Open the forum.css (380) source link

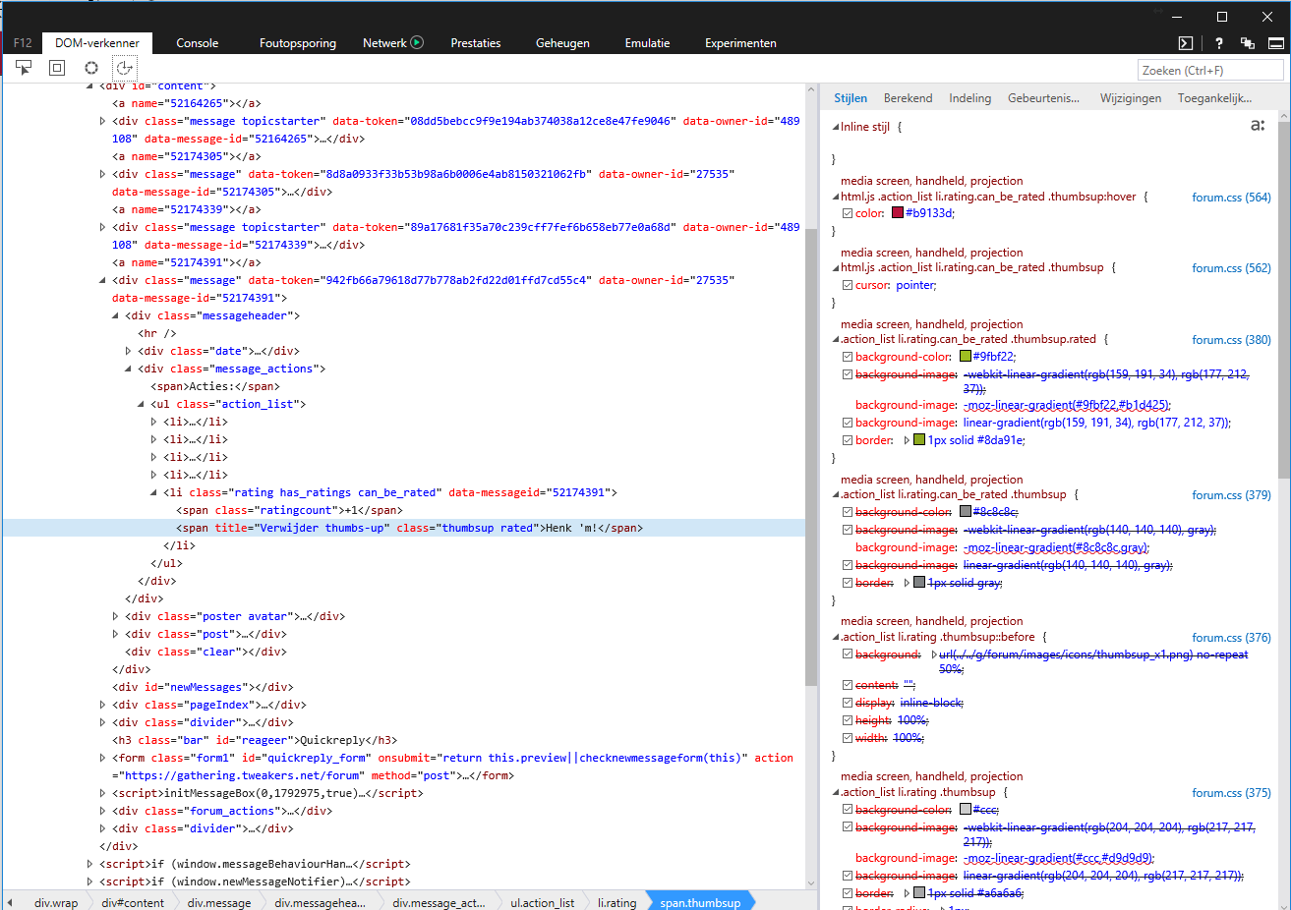tap(1231, 340)
